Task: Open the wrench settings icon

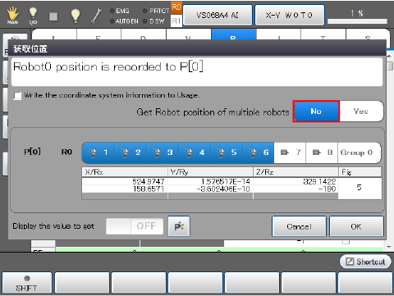Action: 96,16
